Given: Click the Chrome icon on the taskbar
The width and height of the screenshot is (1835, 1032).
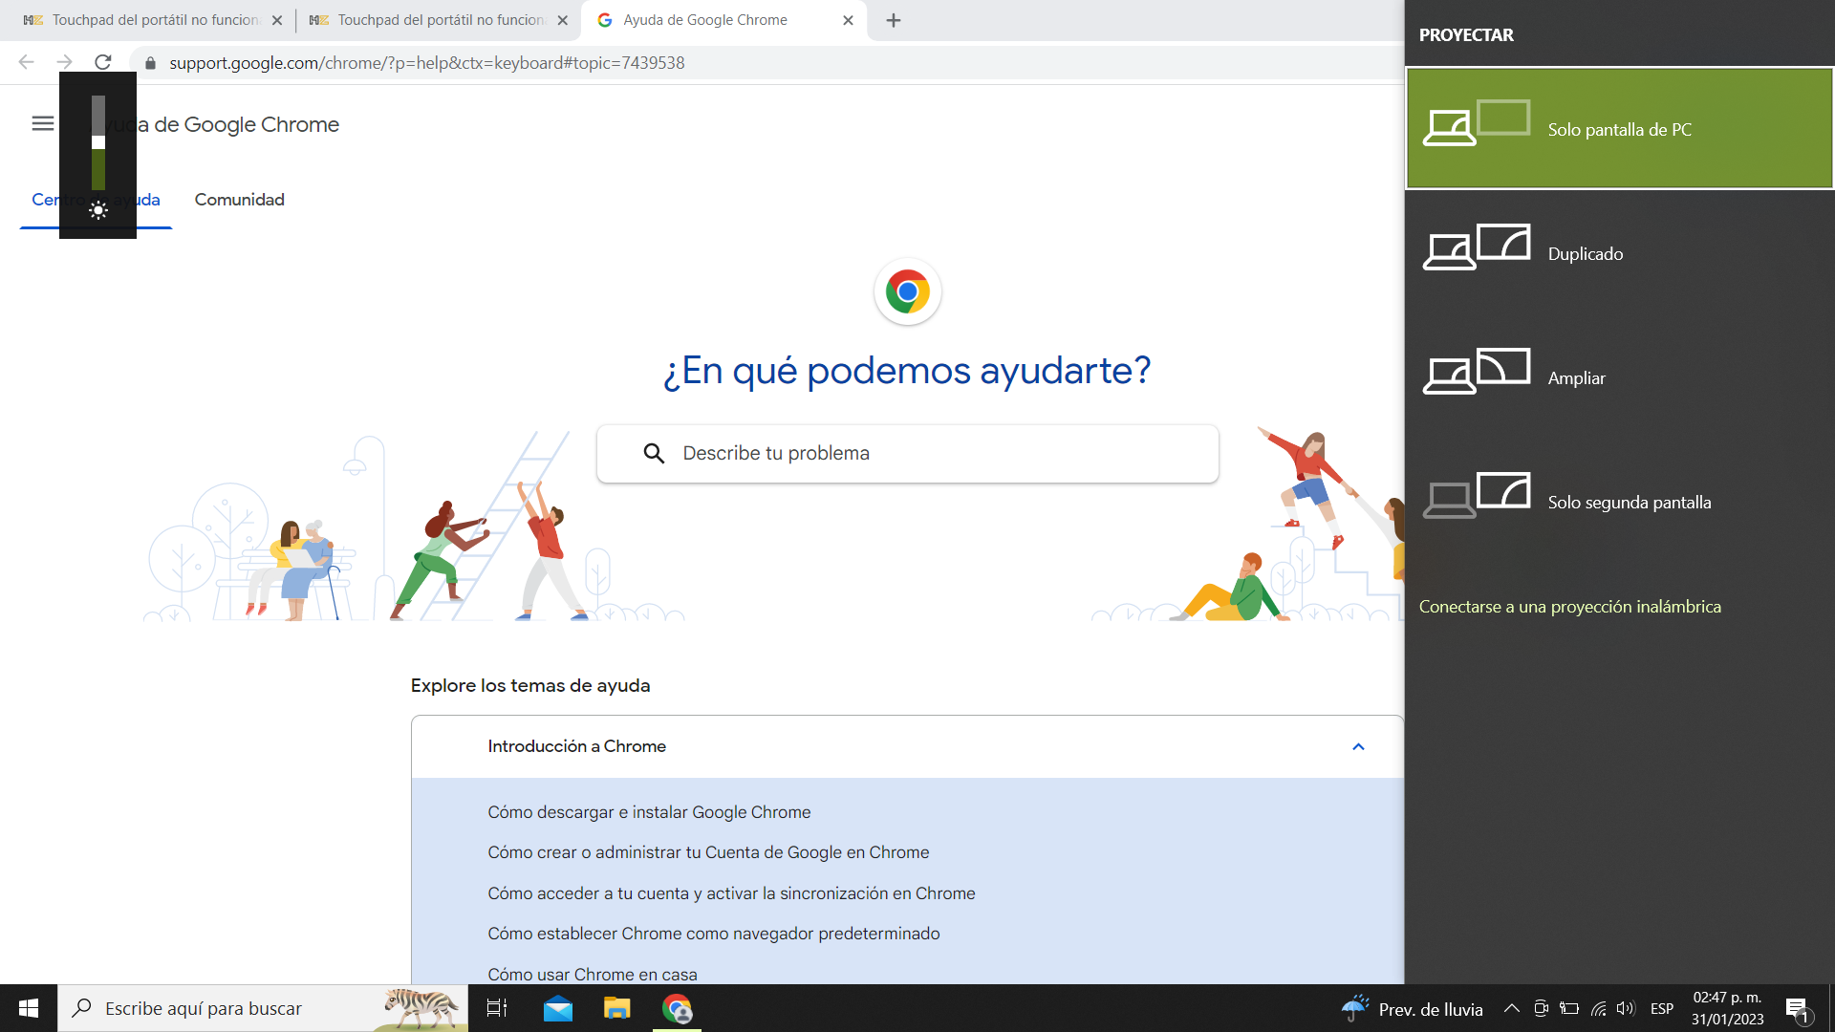Looking at the screenshot, I should (x=678, y=1008).
